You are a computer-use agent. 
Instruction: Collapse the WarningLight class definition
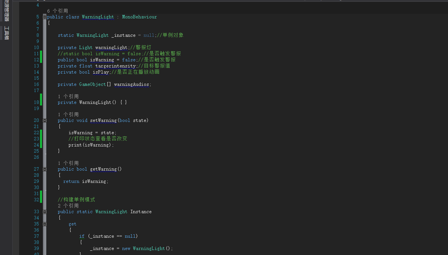44,17
